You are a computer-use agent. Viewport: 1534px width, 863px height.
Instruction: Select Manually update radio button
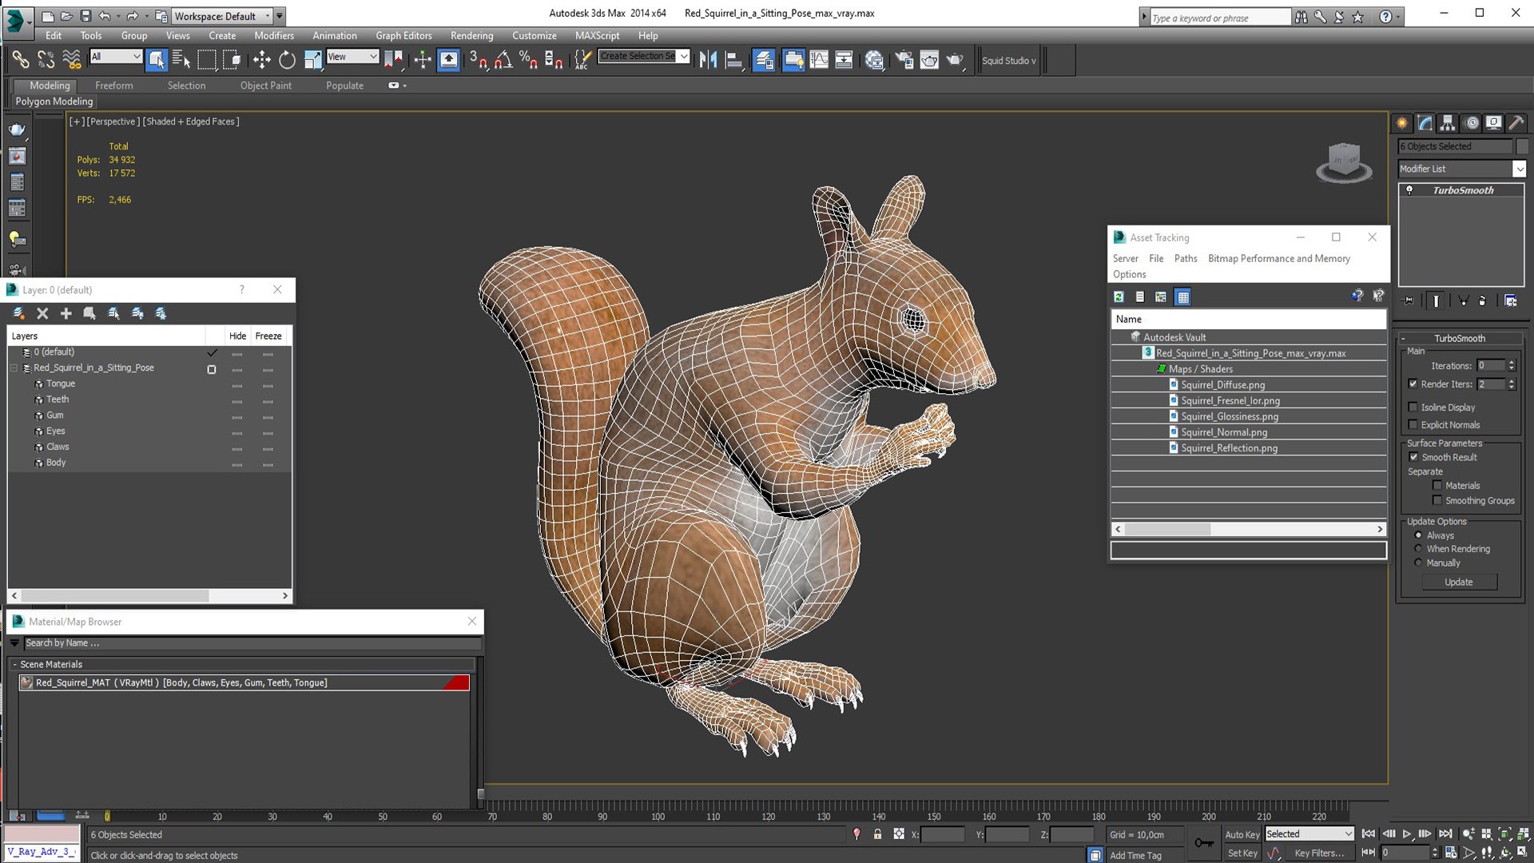coord(1418,563)
